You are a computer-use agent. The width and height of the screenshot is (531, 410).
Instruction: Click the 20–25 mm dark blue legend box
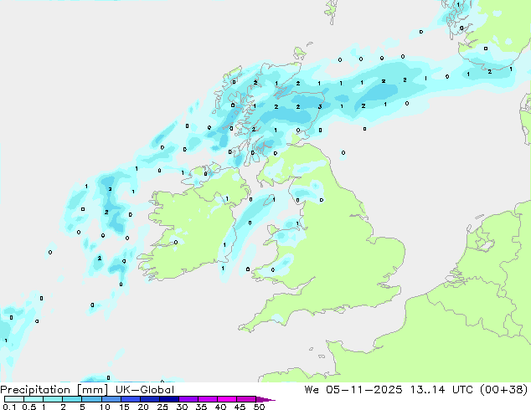[x=150, y=399]
